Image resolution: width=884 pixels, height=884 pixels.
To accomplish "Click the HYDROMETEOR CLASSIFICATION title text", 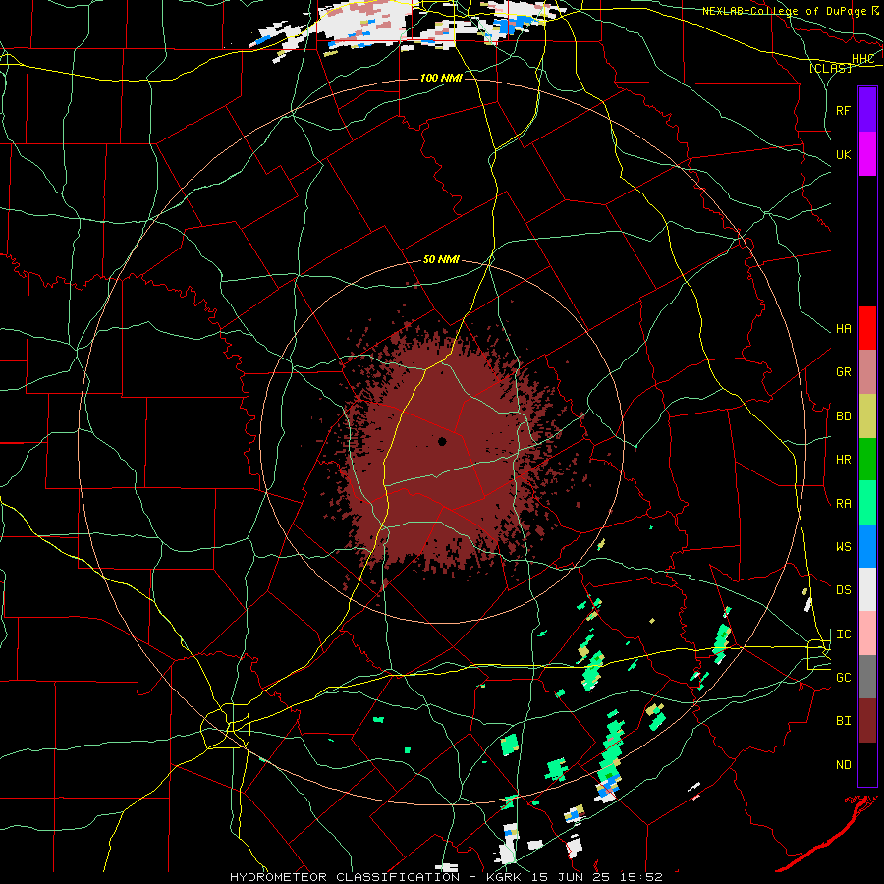I will 344,877.
